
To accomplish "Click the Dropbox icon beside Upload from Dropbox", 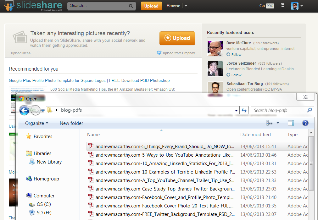I will point(159,53).
